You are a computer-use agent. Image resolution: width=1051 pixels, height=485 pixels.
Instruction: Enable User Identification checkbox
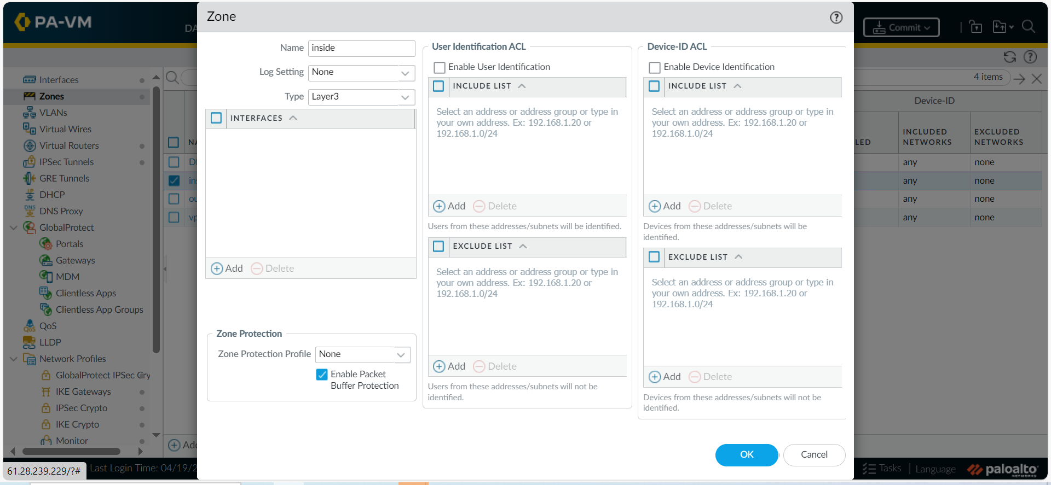[439, 67]
